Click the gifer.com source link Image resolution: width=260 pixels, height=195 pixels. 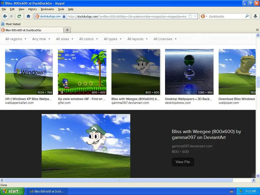tap(64, 103)
